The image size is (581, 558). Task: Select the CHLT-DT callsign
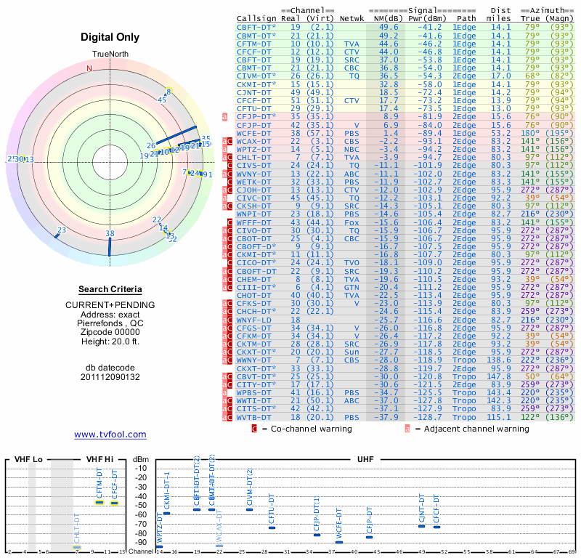253,157
